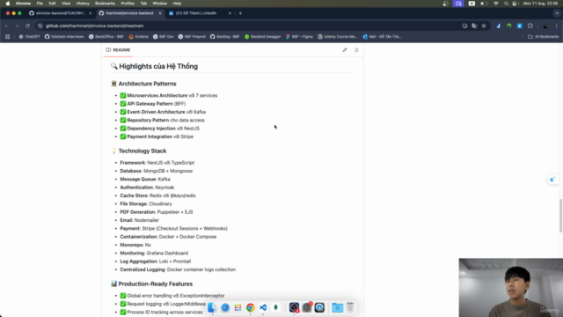Click the page vertical scrollbar thumb

560,216
